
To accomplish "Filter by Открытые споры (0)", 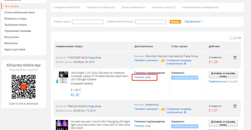I will pyautogui.click(x=164, y=8).
